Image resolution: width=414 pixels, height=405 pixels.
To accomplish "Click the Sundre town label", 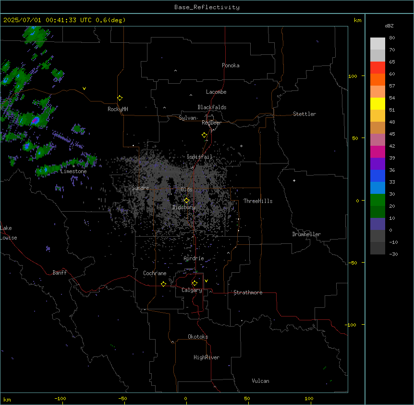I will (x=140, y=188).
